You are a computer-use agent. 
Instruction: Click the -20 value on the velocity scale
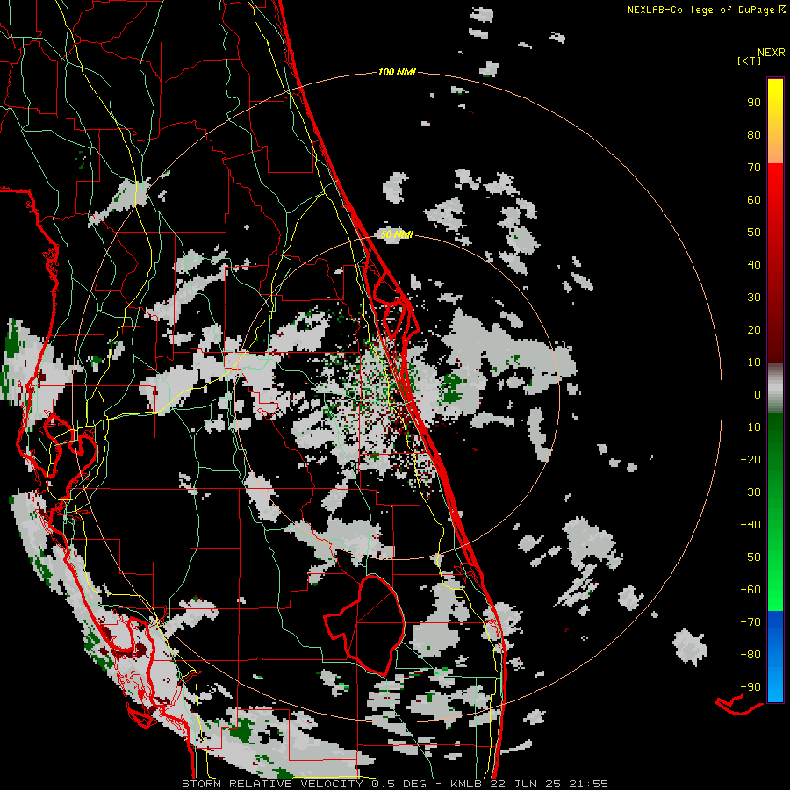pyautogui.click(x=750, y=460)
